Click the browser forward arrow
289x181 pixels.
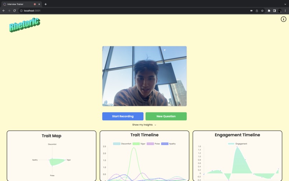point(9,11)
